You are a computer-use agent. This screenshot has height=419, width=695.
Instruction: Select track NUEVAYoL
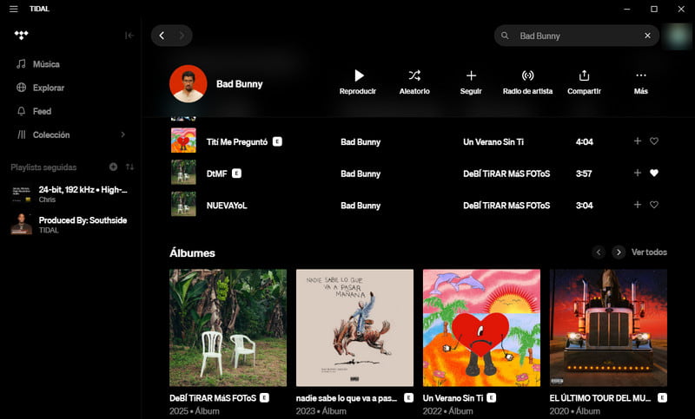pos(227,206)
